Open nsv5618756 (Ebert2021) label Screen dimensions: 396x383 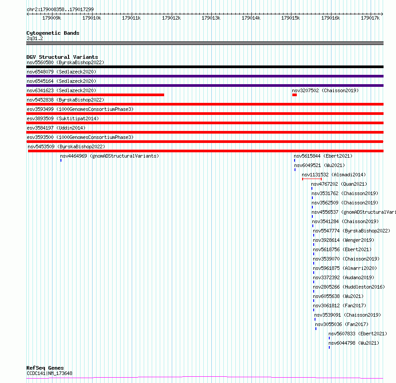tap(342, 249)
